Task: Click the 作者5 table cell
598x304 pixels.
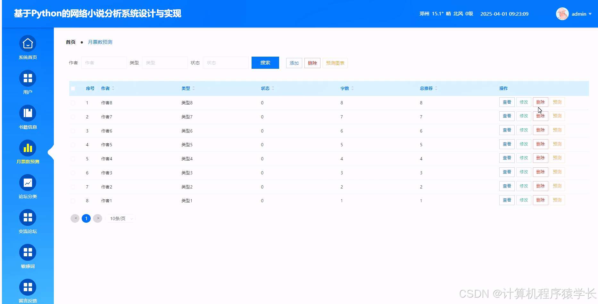Action: click(x=107, y=145)
